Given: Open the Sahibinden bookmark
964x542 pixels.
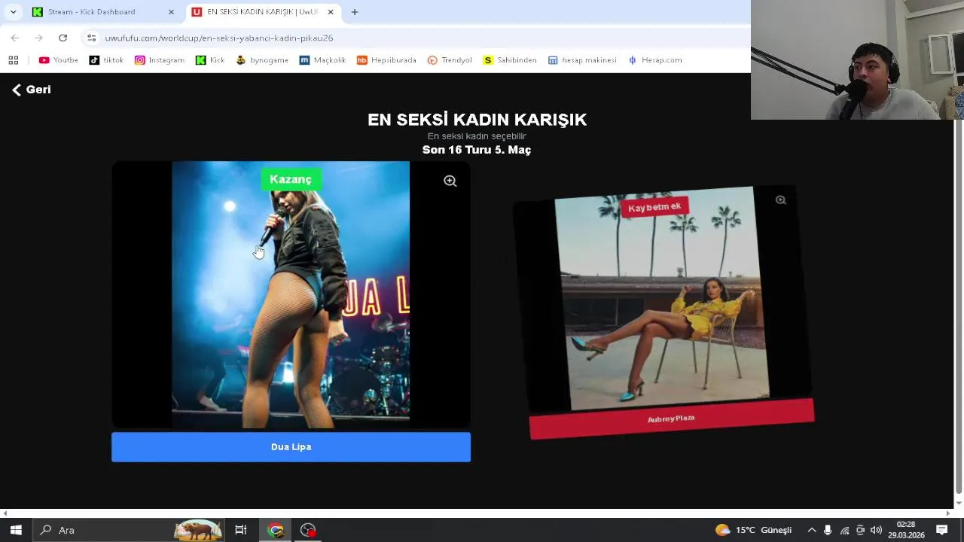Looking at the screenshot, I should tap(510, 60).
